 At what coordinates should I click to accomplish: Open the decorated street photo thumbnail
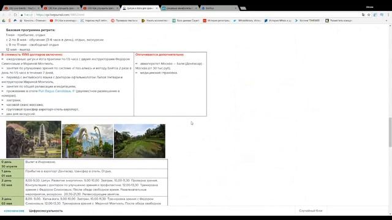(88, 141)
